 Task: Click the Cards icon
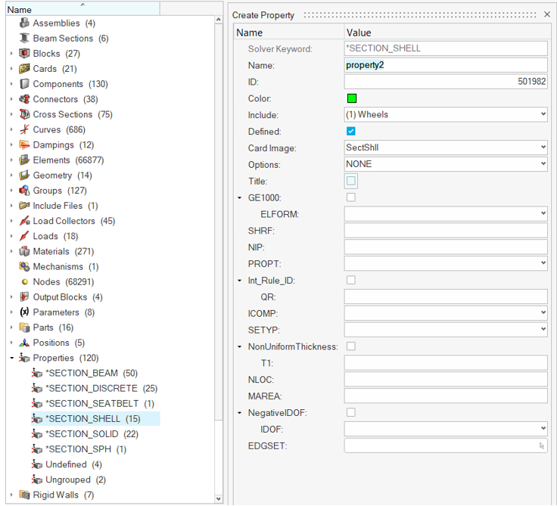[x=24, y=69]
